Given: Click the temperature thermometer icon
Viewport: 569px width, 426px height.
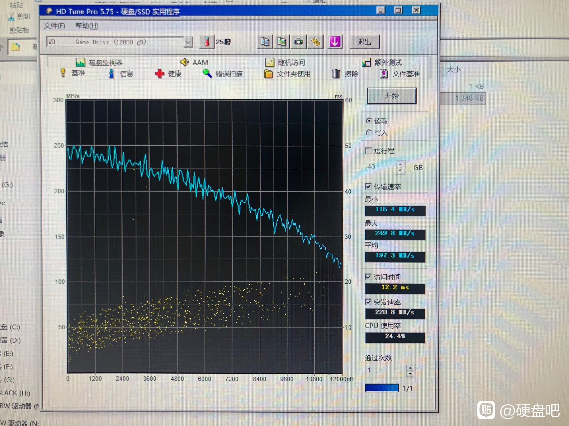Looking at the screenshot, I should click(x=207, y=42).
